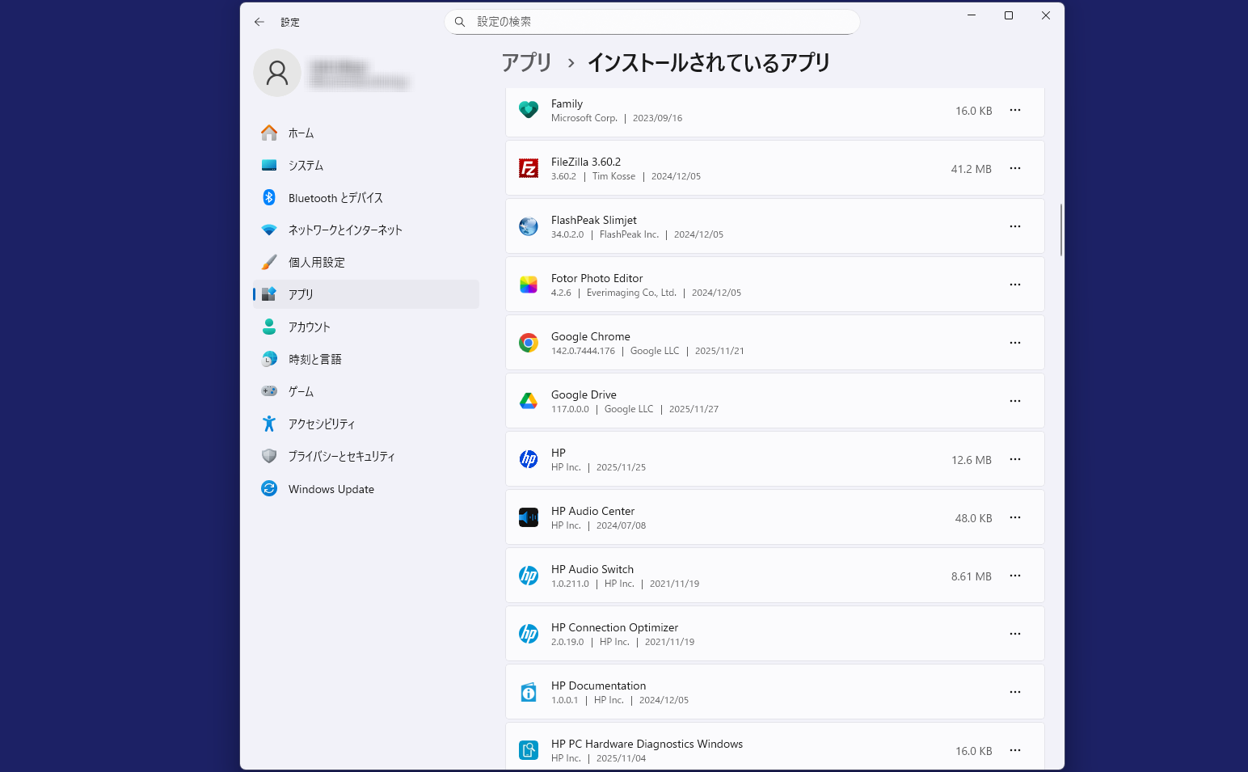Viewport: 1248px width, 772px height.
Task: Click the Family heart icon
Action: click(x=529, y=110)
